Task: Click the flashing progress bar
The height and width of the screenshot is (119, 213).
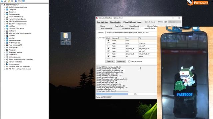Action: click(126, 94)
